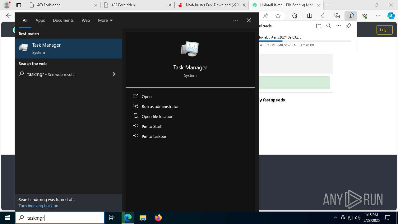Switch to Nodebuster Free Download tab

[212, 5]
